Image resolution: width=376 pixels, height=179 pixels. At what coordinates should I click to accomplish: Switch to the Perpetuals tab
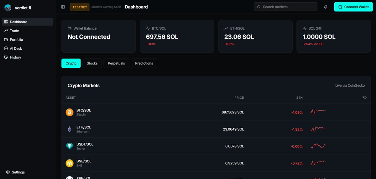(x=116, y=63)
